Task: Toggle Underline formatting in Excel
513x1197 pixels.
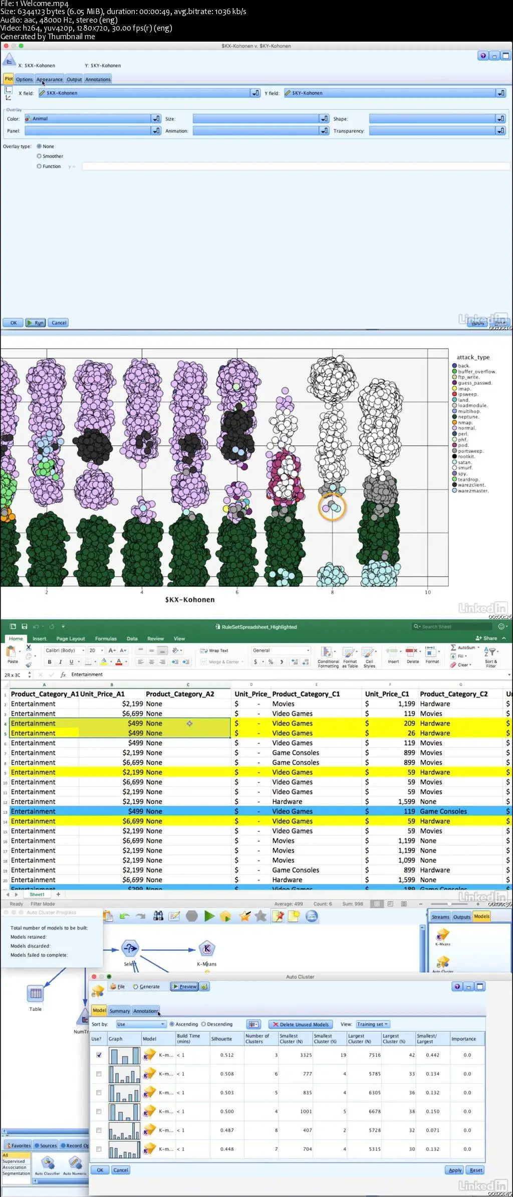Action: tap(71, 662)
